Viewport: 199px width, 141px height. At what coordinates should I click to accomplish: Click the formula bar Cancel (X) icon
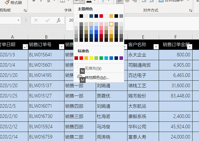[x=36, y=20]
